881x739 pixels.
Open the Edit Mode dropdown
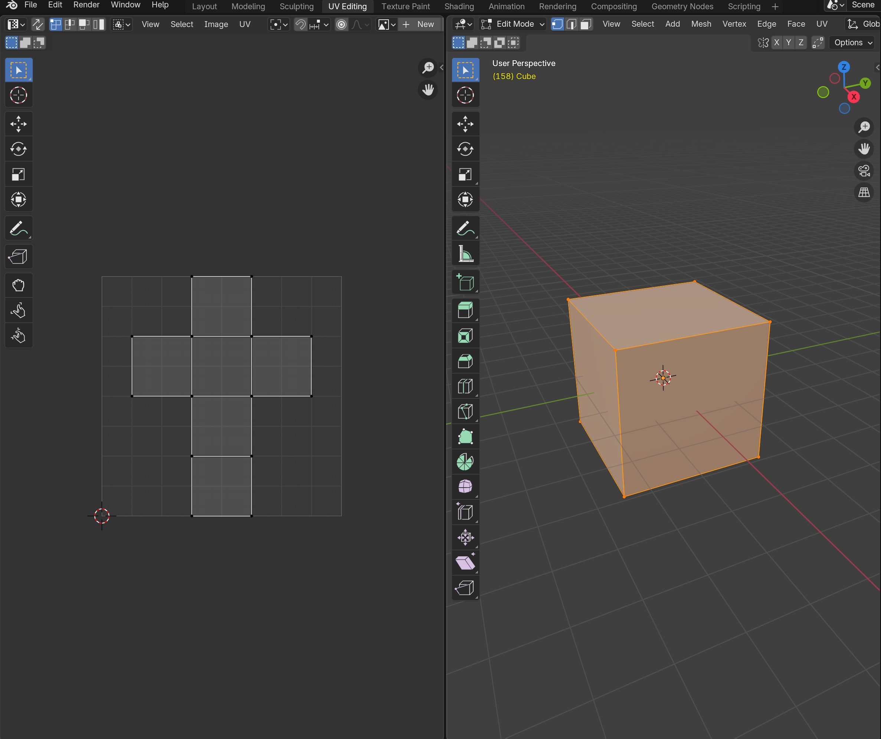(x=512, y=25)
